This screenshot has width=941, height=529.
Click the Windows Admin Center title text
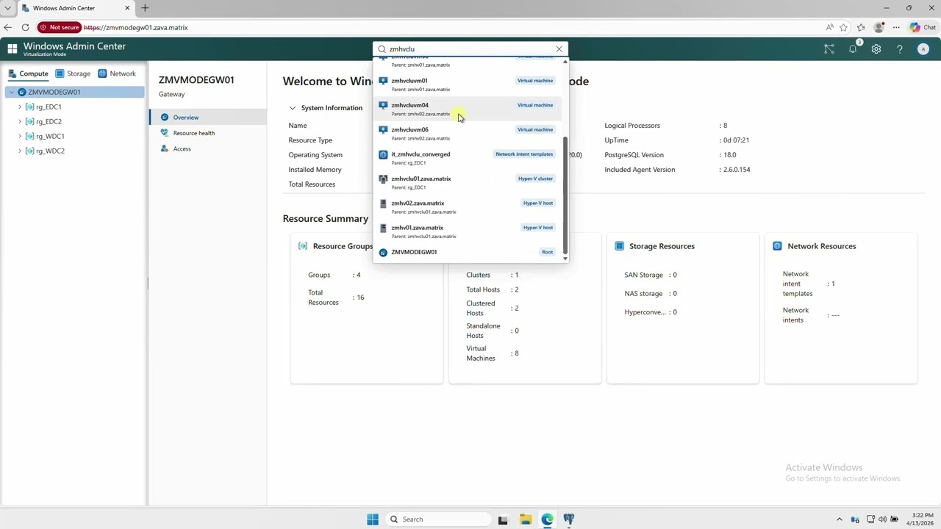[x=74, y=46]
